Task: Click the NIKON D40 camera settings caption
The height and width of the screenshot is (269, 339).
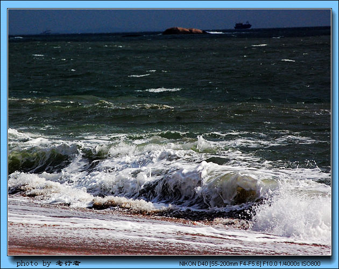Action: (x=250, y=264)
